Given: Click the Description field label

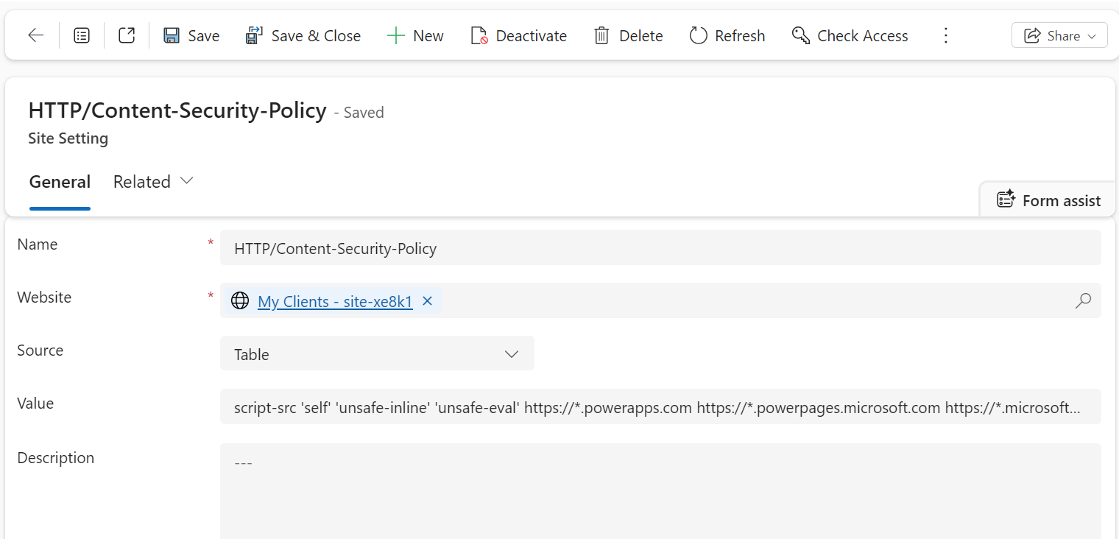Looking at the screenshot, I should point(56,458).
